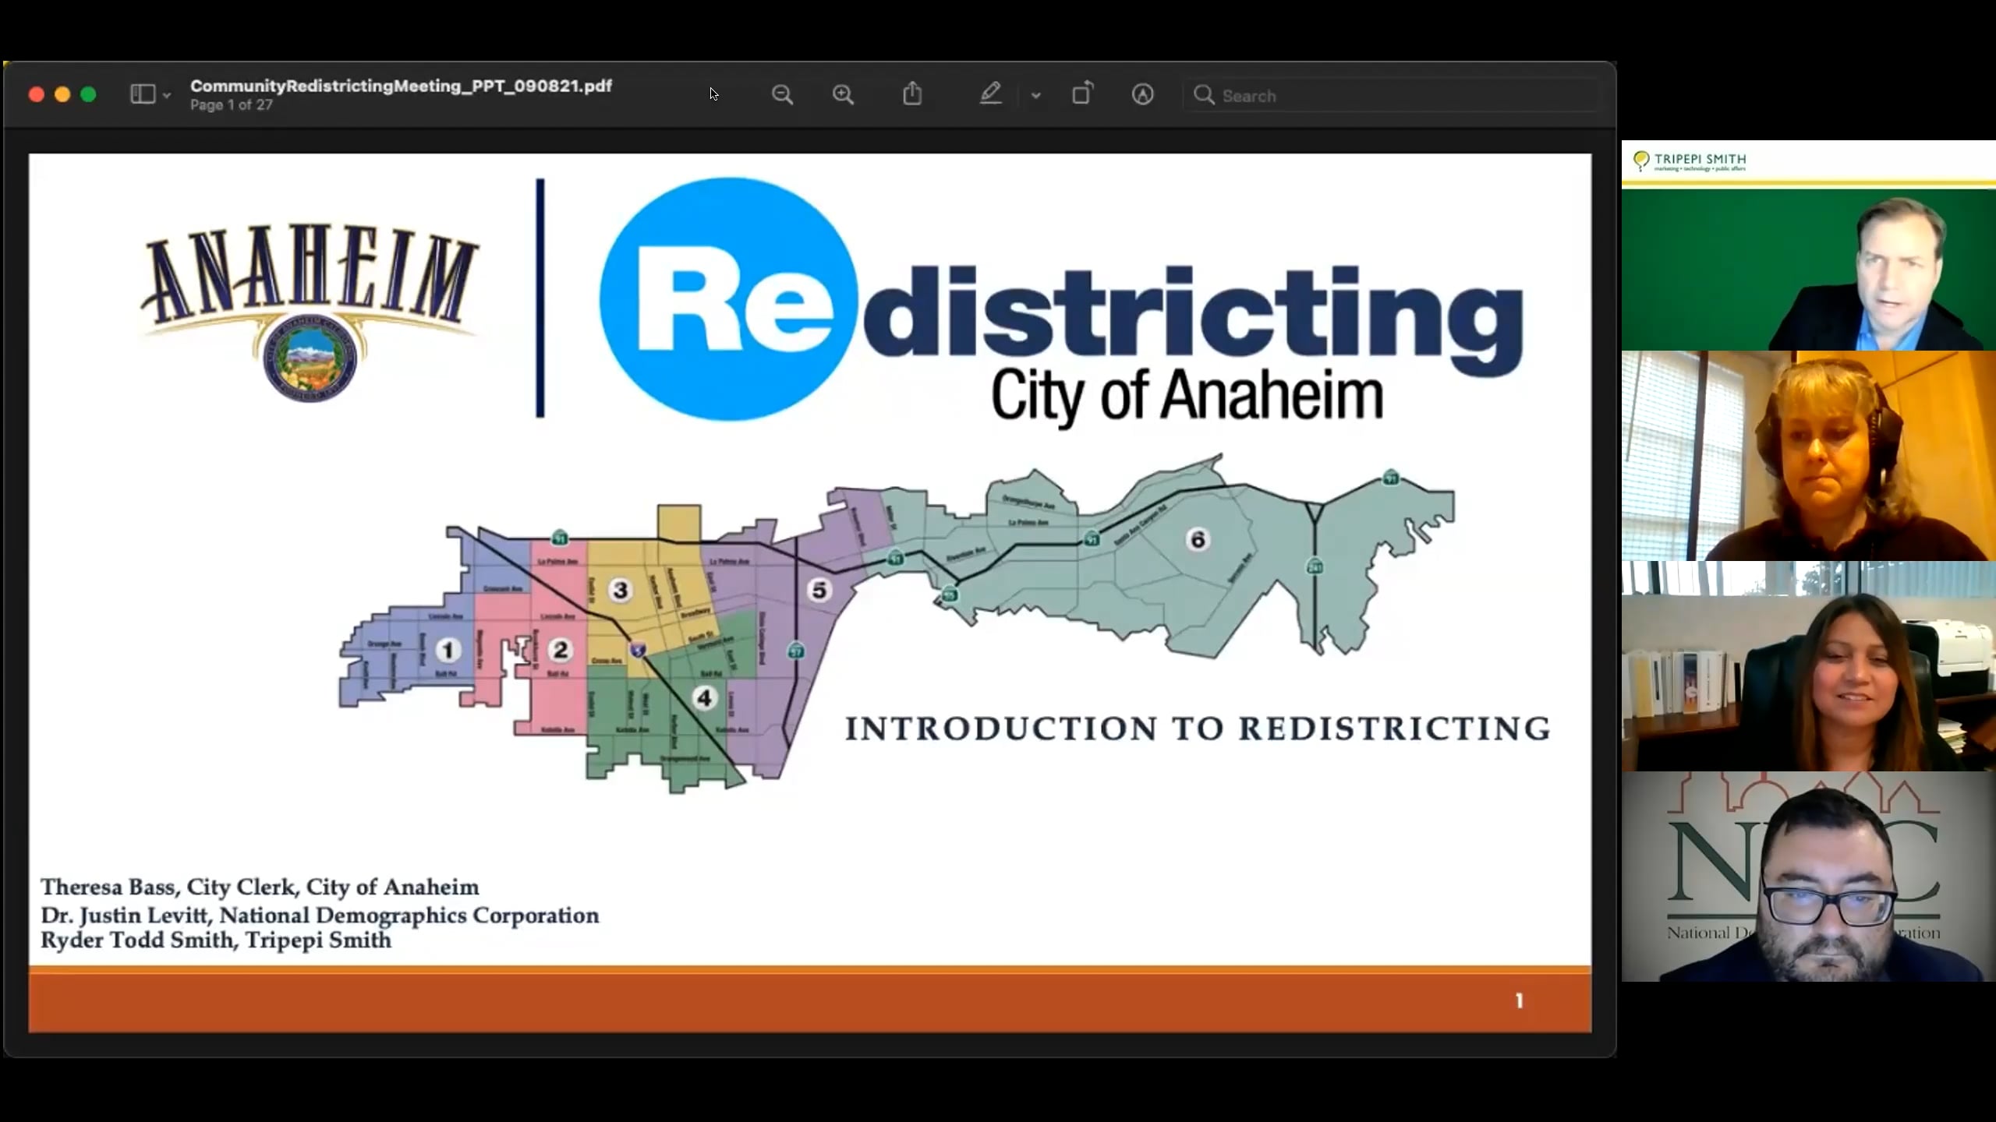Click the Tripepi Smith logo banner

coord(1690,161)
